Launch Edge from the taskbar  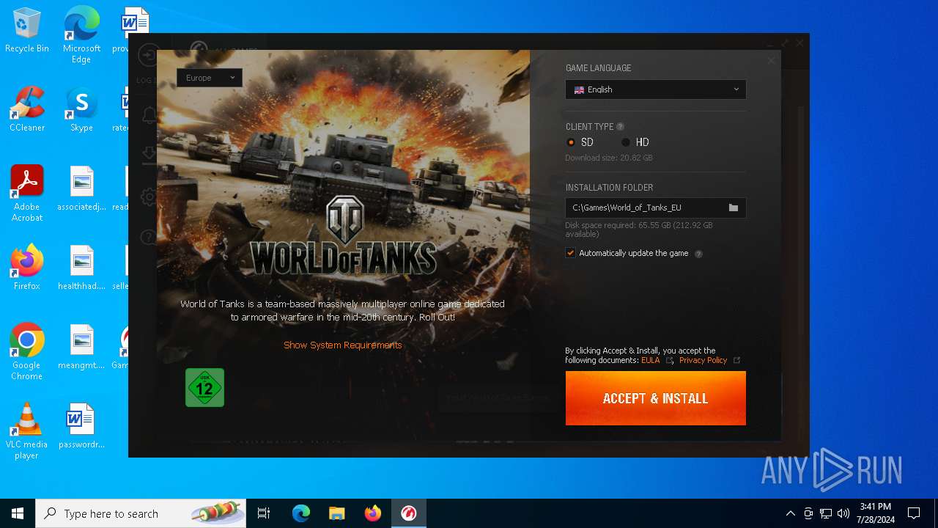(x=301, y=513)
